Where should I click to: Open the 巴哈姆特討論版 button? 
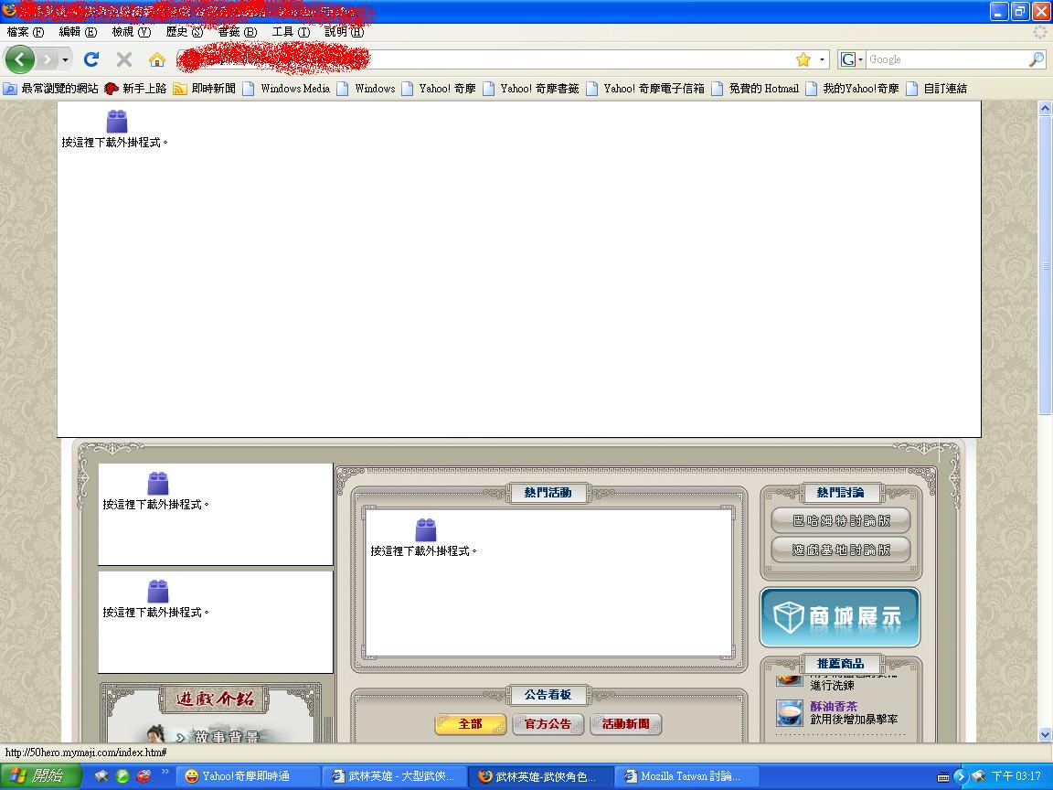click(841, 520)
